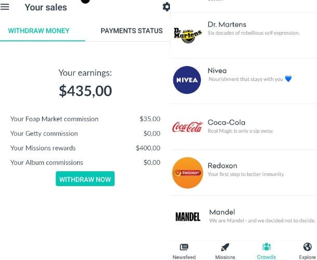Screen dimensions: 317x260
Task: Select the Redoxon crowd description
Action: (246, 174)
